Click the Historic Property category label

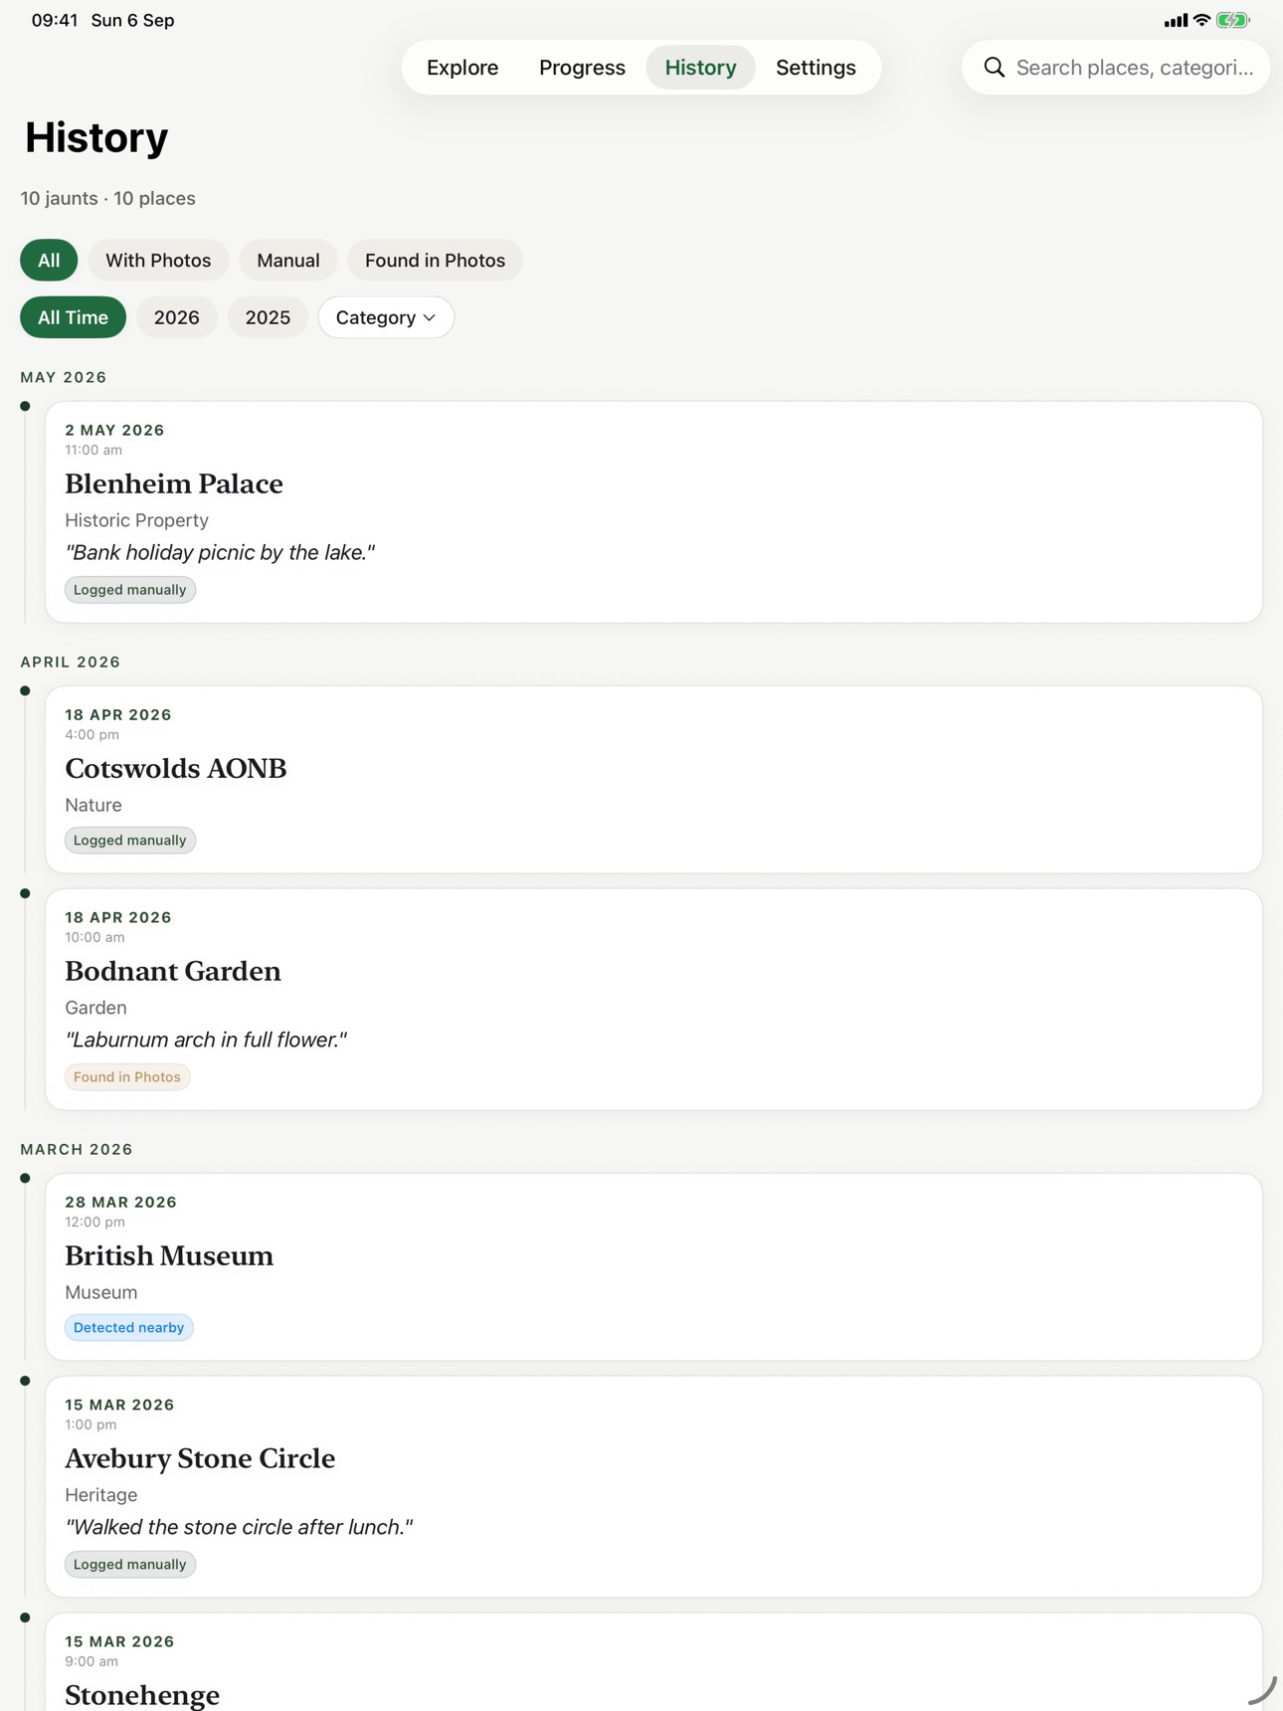[x=137, y=521]
